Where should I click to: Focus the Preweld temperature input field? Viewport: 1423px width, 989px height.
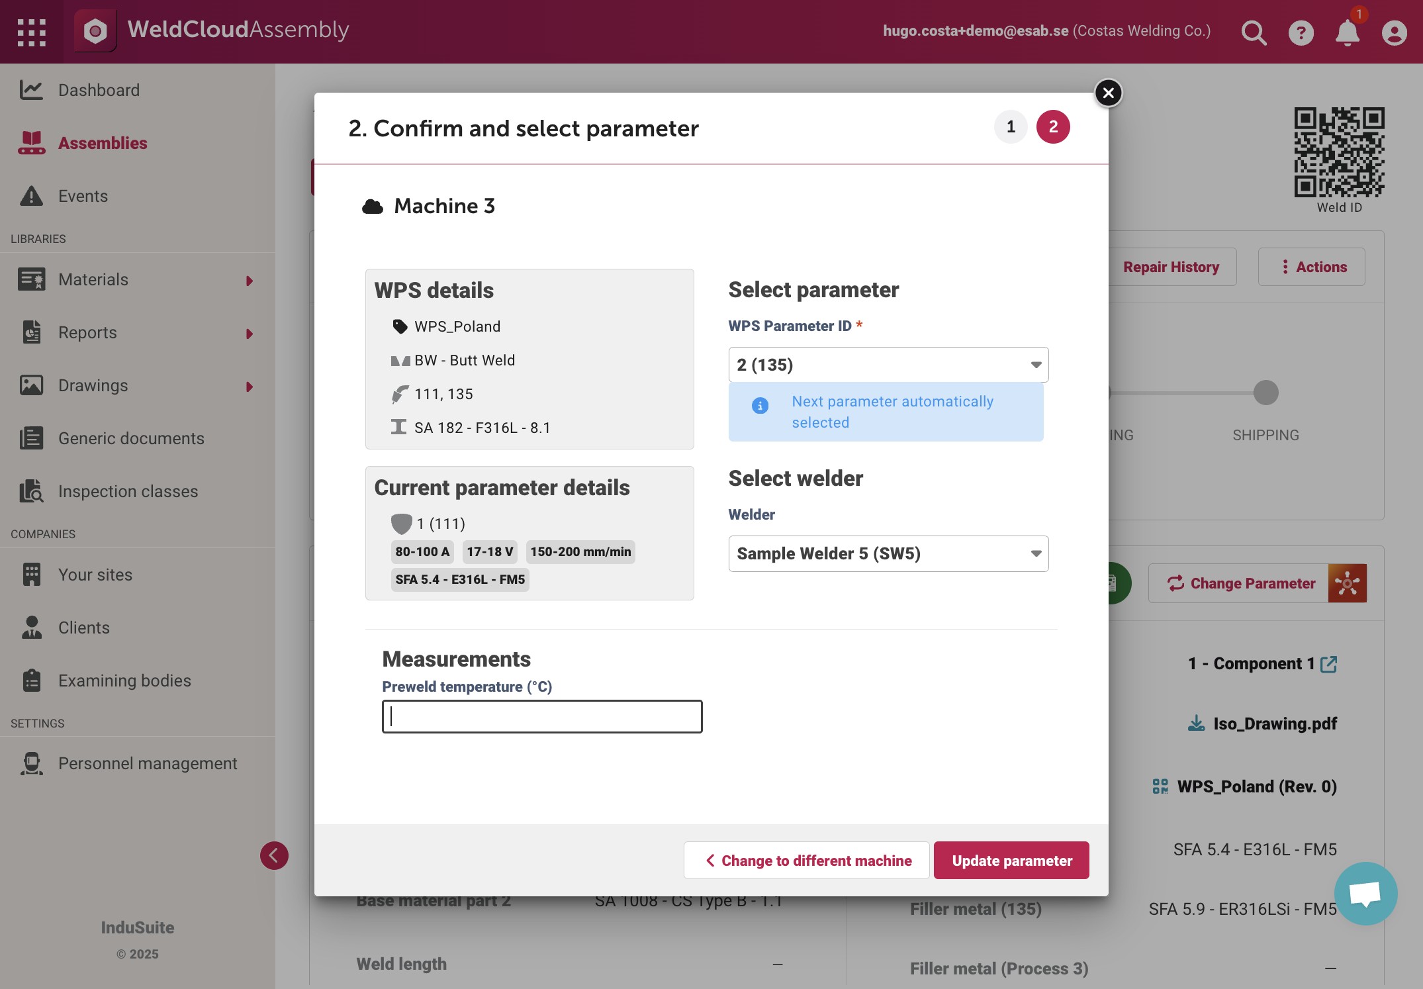tap(542, 716)
